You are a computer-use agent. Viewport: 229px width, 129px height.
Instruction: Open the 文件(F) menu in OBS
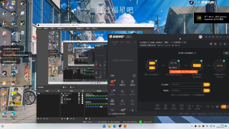pos(40,28)
